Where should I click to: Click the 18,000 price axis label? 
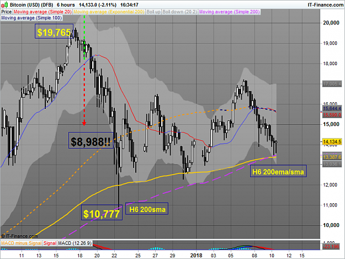click(330, 64)
